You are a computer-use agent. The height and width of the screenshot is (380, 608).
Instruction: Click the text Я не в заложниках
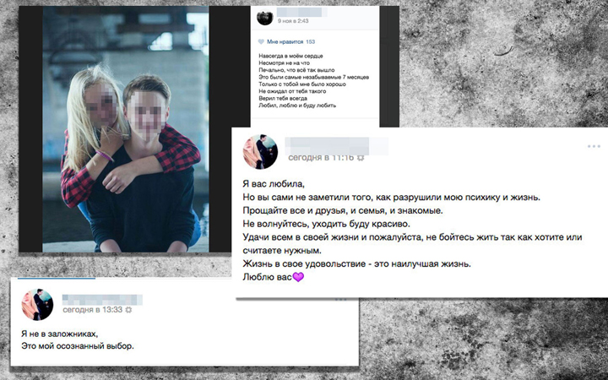point(60,334)
